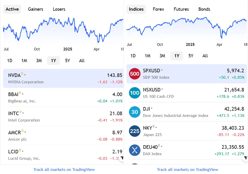Open the right Track all markets link
Screen dimensions: 248x174
(187, 169)
